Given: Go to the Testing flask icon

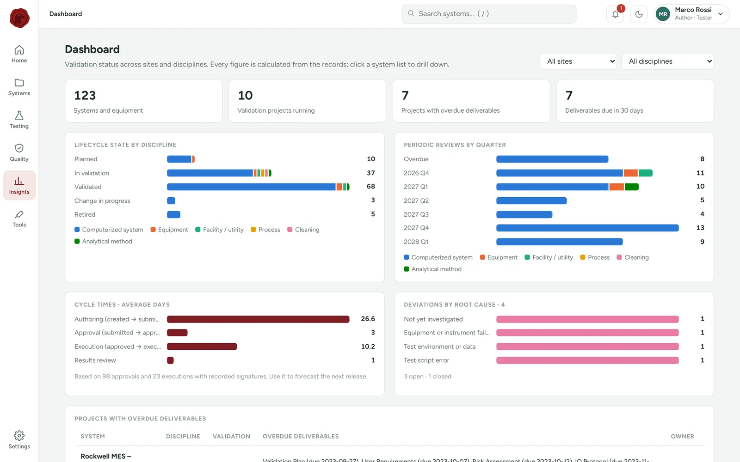Looking at the screenshot, I should click(19, 115).
